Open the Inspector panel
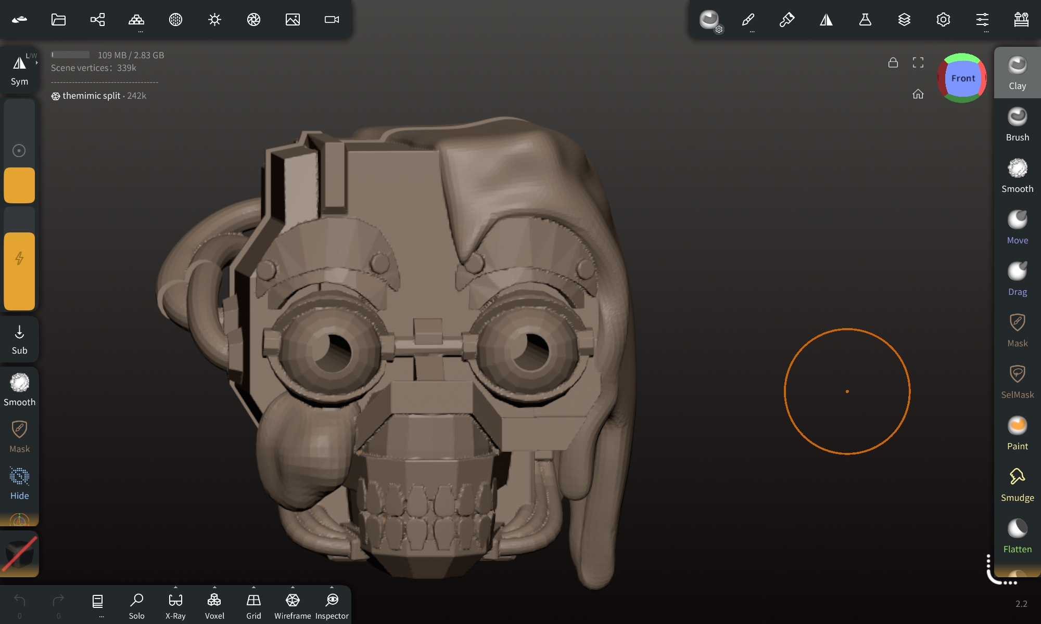Image resolution: width=1041 pixels, height=624 pixels. [x=332, y=606]
